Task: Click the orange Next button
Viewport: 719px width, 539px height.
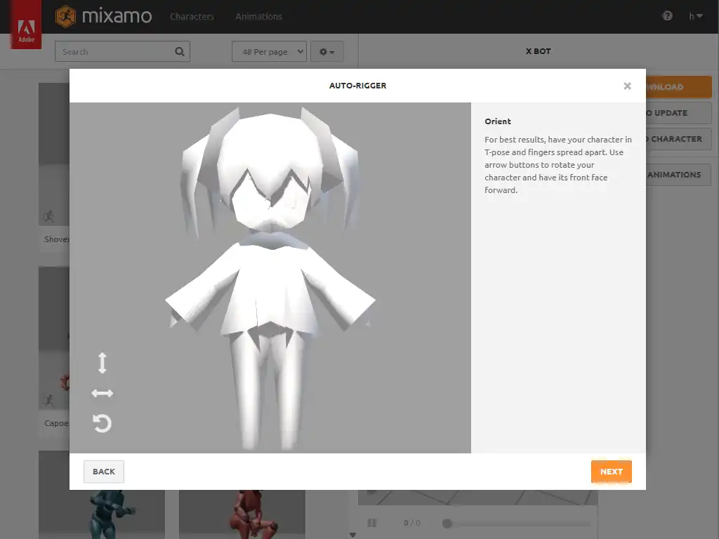Action: coord(611,472)
